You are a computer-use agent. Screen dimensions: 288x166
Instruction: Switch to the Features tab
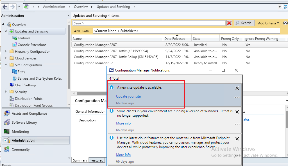coord(97,160)
